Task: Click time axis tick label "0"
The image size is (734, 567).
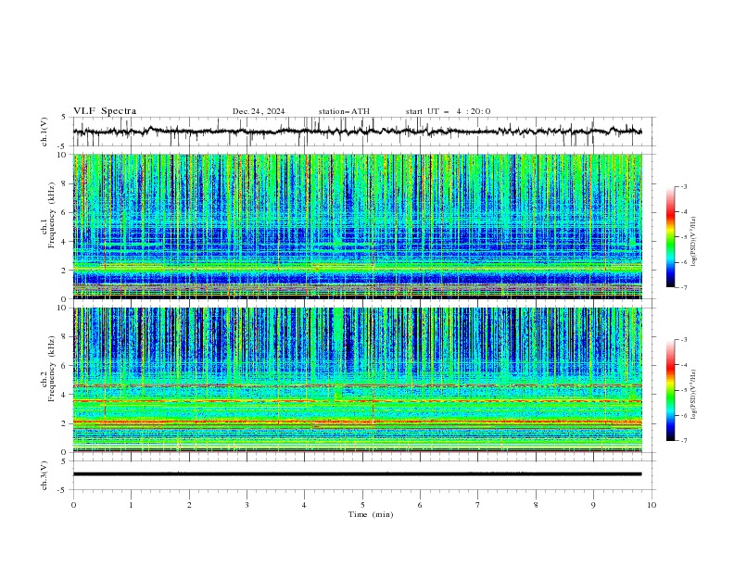Action: coord(73,505)
